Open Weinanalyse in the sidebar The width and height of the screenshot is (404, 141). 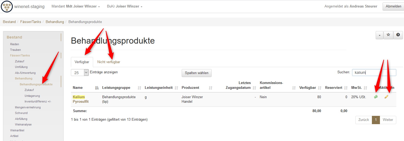23,124
